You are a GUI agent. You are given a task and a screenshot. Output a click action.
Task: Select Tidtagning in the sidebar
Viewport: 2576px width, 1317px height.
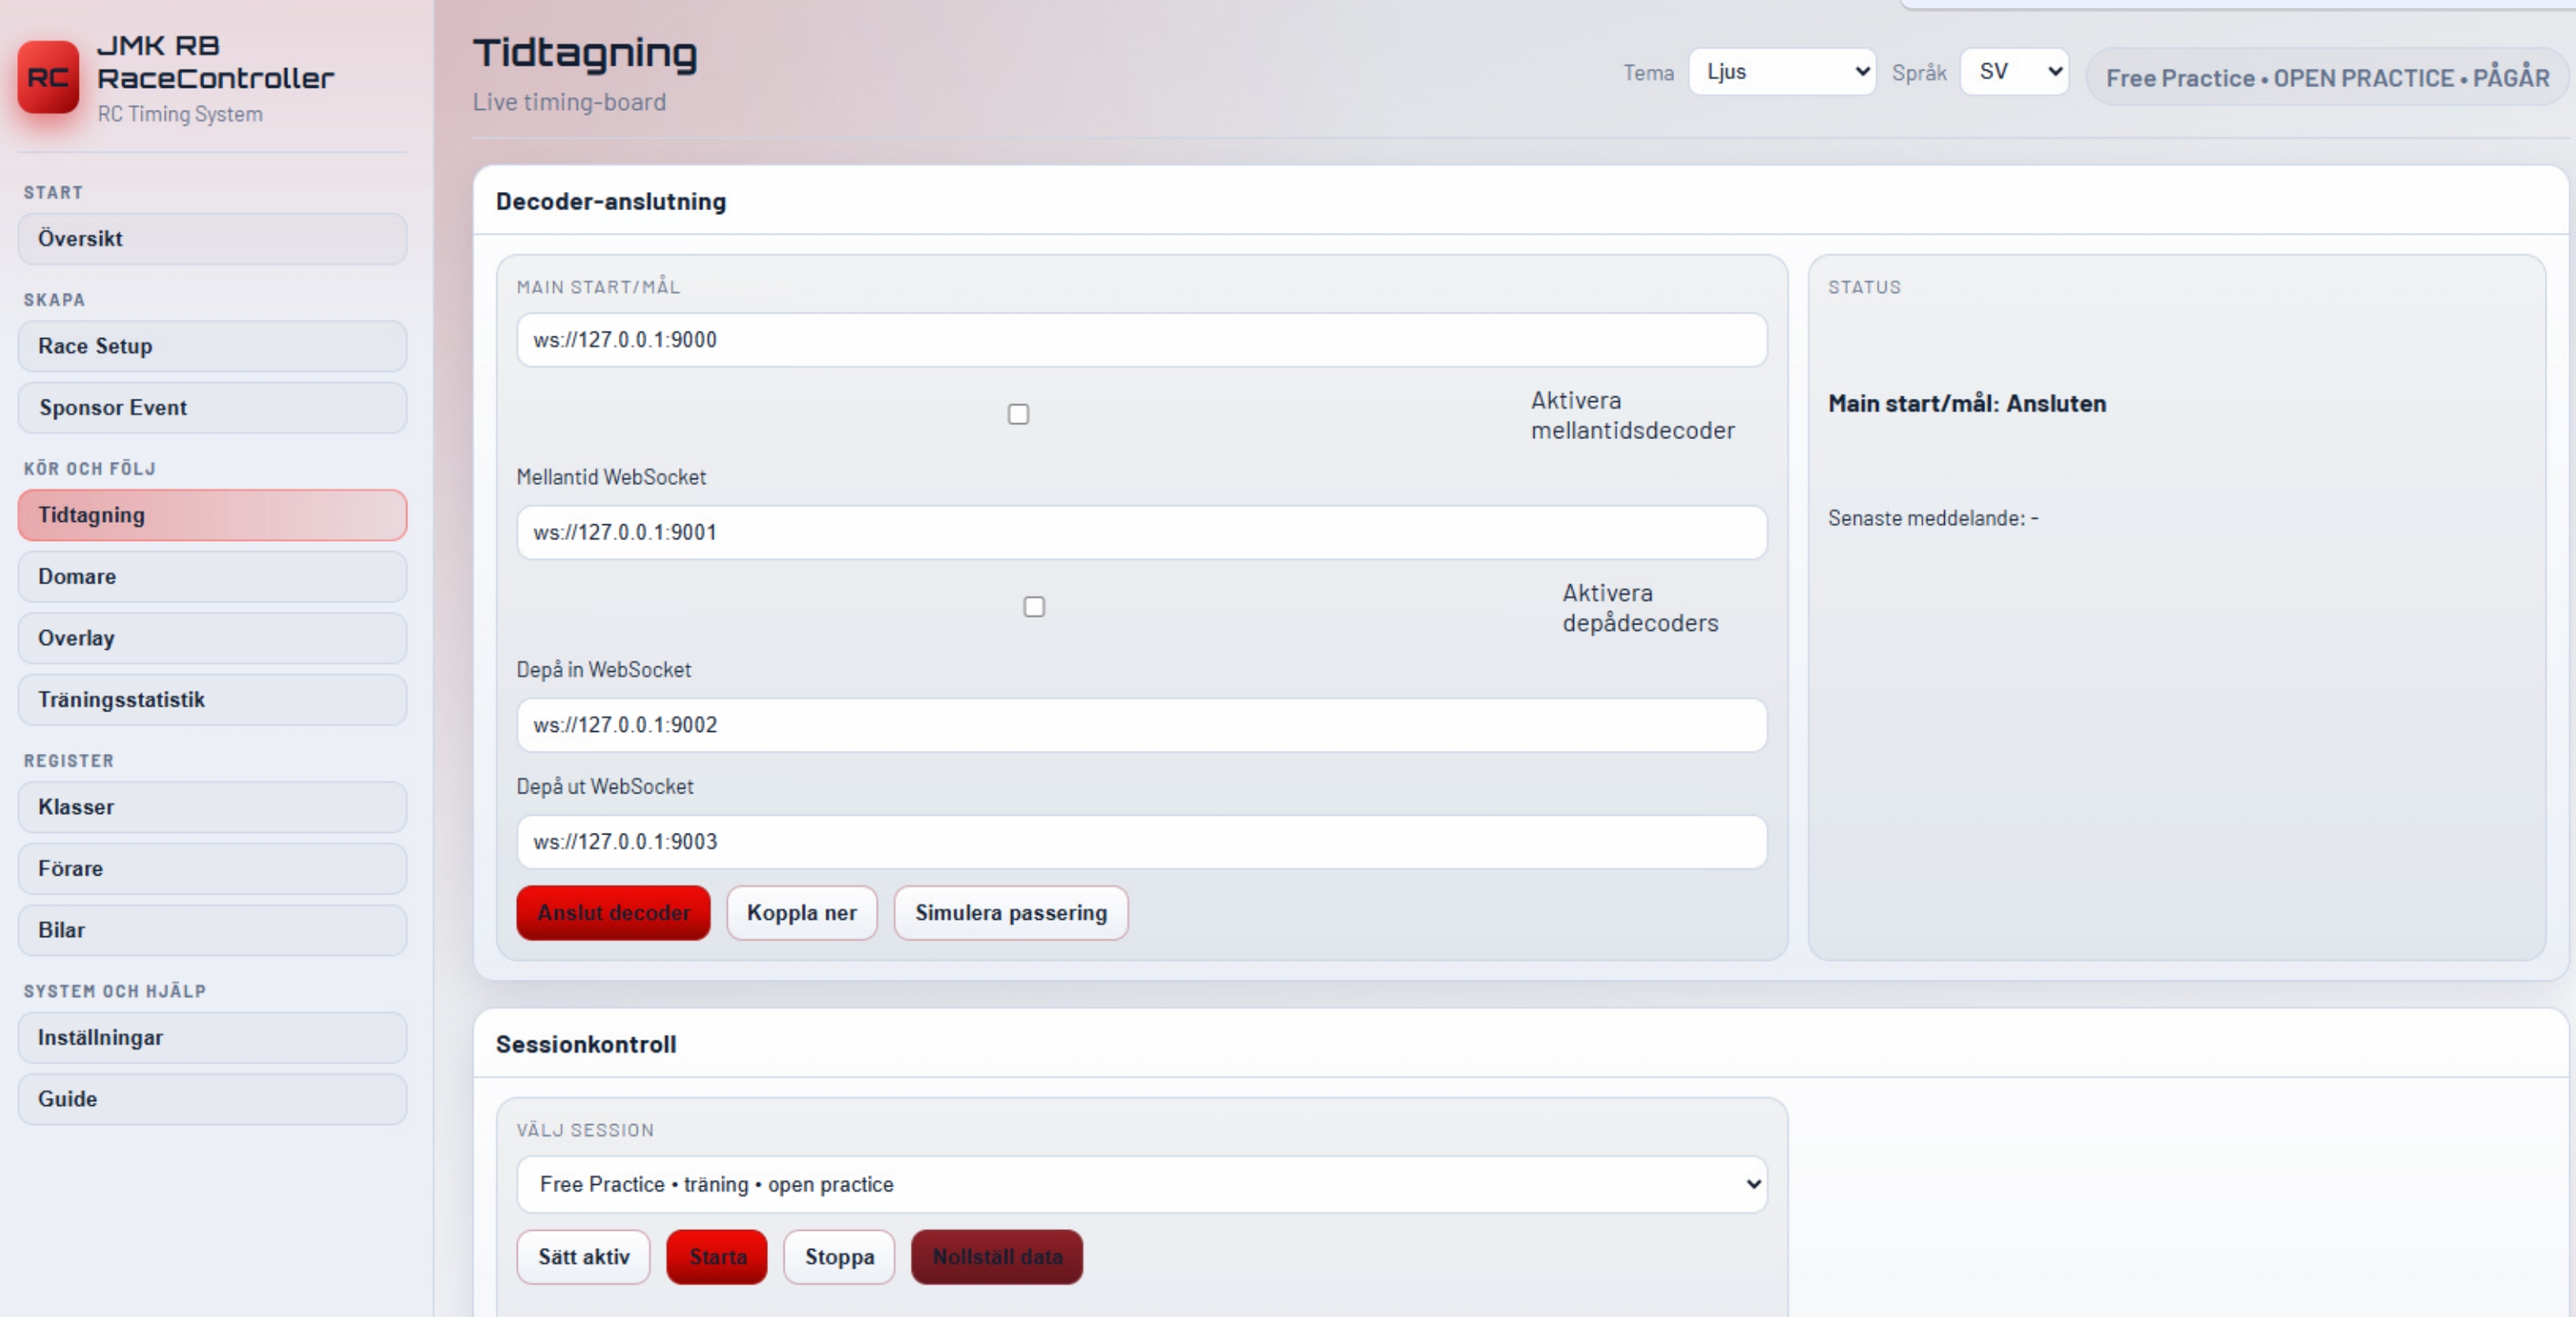pyautogui.click(x=212, y=515)
